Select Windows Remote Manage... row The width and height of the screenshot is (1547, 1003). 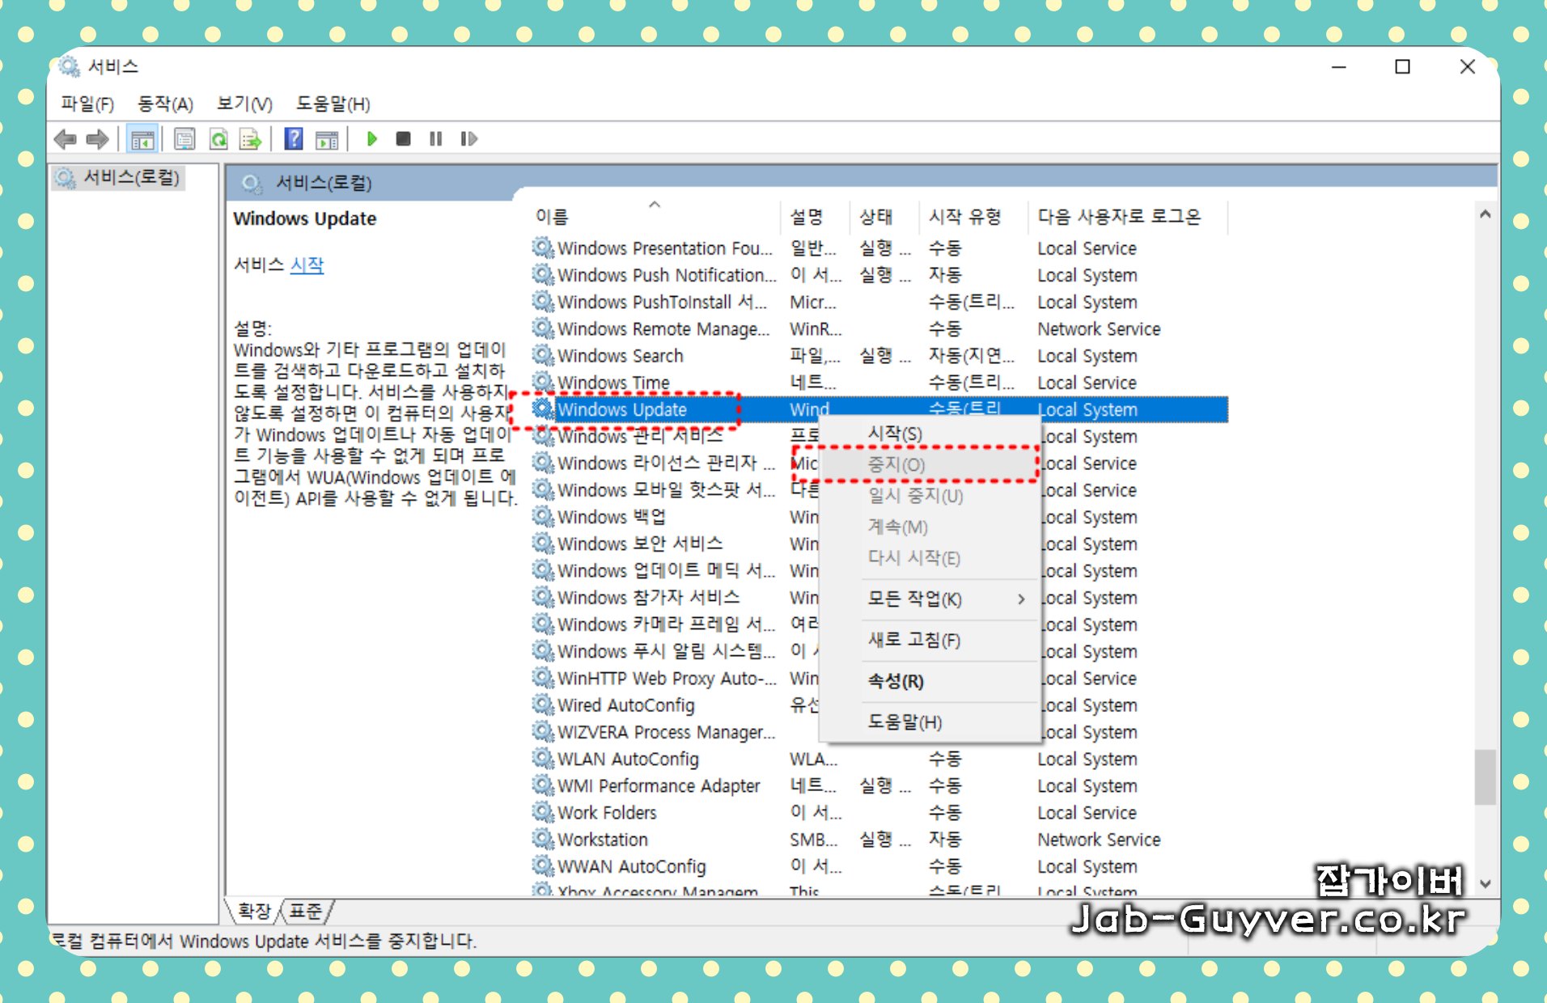879,328
